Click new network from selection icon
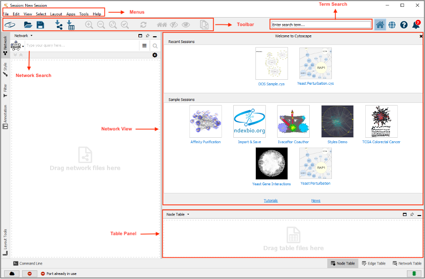The width and height of the screenshot is (425, 279). tap(204, 25)
